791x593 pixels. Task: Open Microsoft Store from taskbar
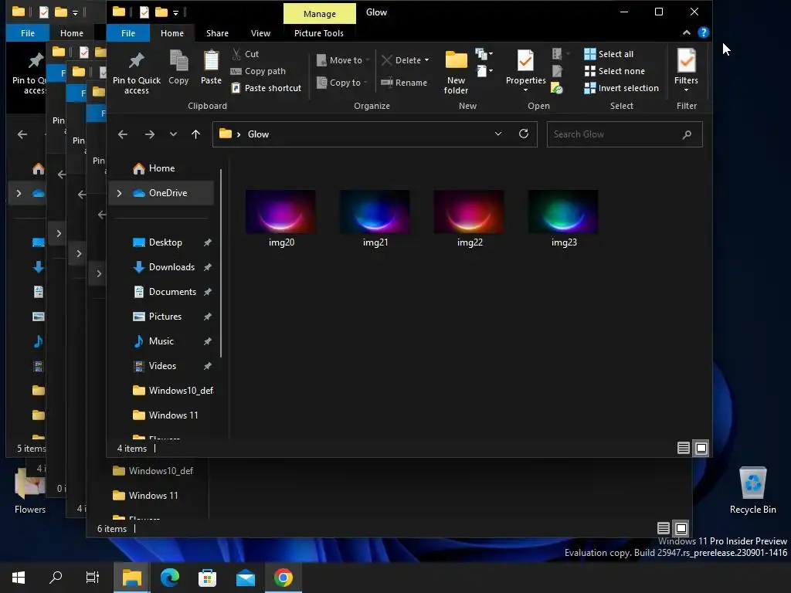207,578
